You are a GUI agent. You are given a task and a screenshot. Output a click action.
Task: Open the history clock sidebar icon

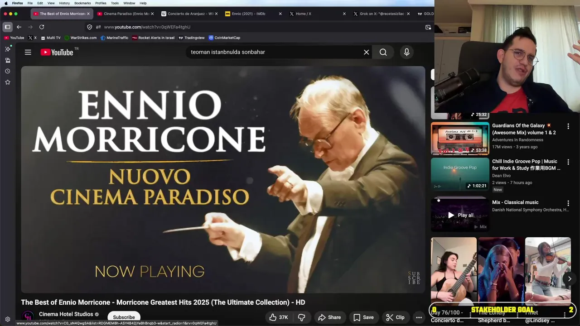coord(8,71)
